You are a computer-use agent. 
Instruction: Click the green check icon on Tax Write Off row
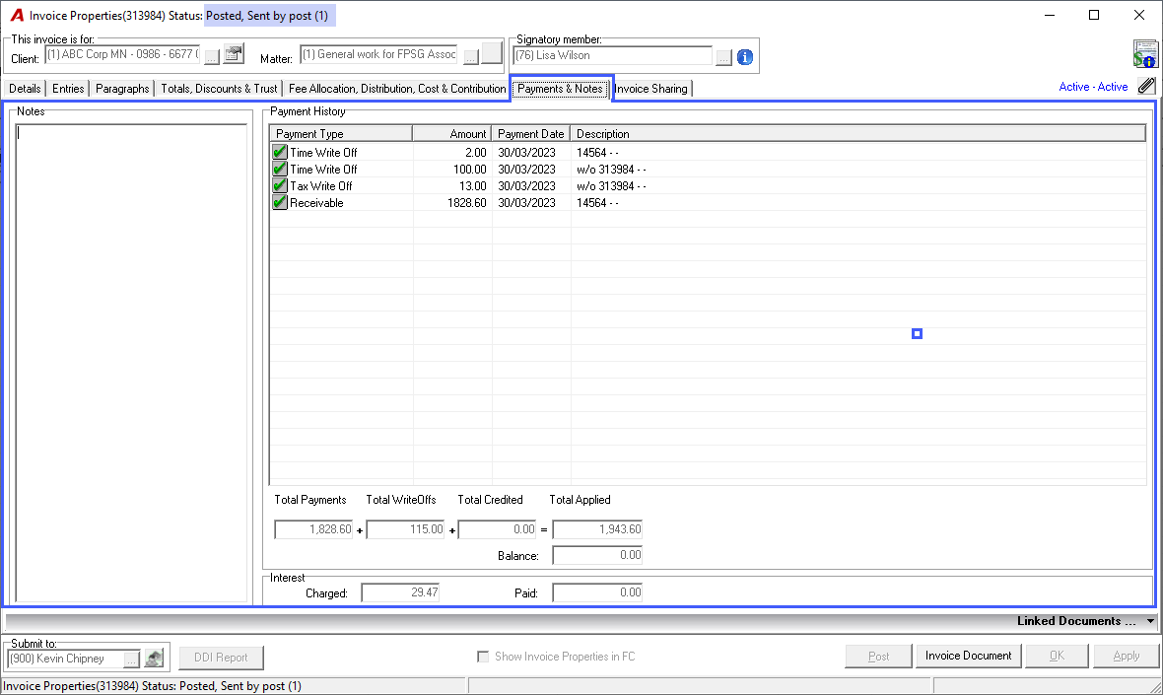[280, 185]
